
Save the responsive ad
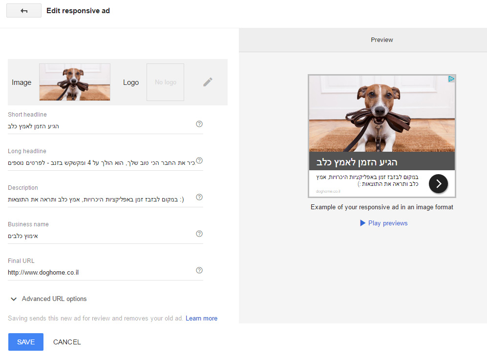click(x=26, y=342)
